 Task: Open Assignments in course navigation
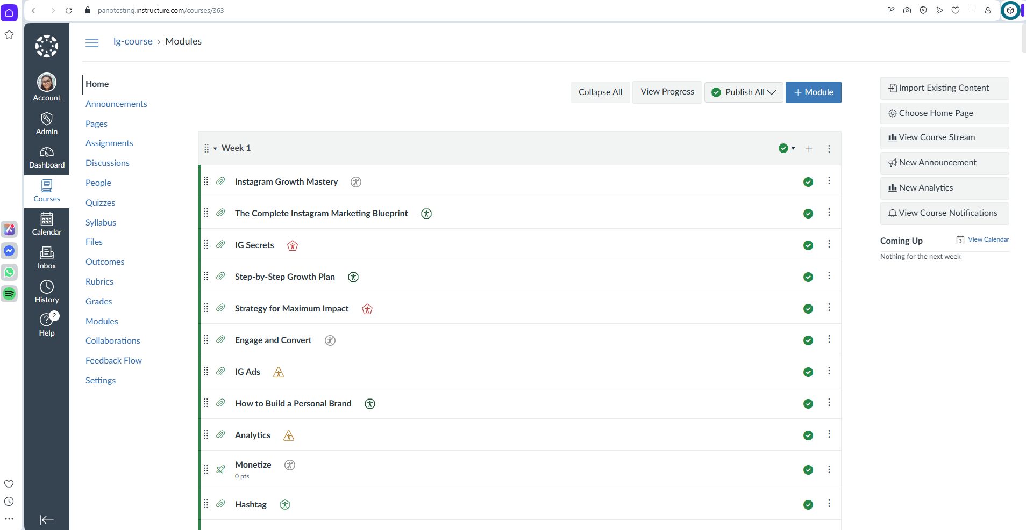click(x=109, y=143)
